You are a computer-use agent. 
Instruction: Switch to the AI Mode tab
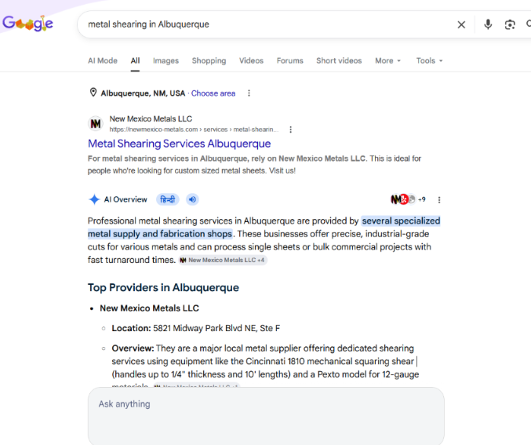[103, 60]
